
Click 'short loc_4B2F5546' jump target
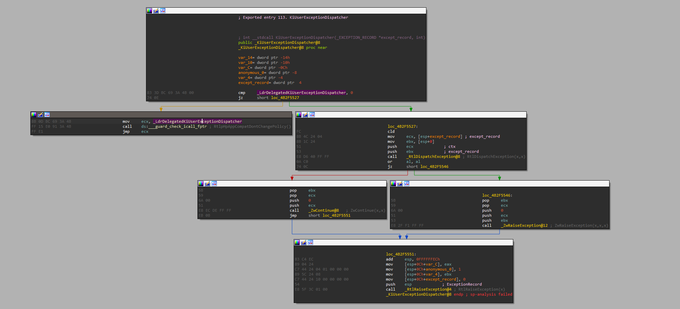[x=427, y=167]
